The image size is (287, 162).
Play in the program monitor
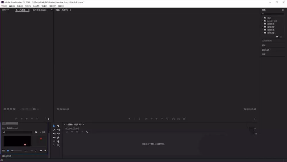pos(156,119)
